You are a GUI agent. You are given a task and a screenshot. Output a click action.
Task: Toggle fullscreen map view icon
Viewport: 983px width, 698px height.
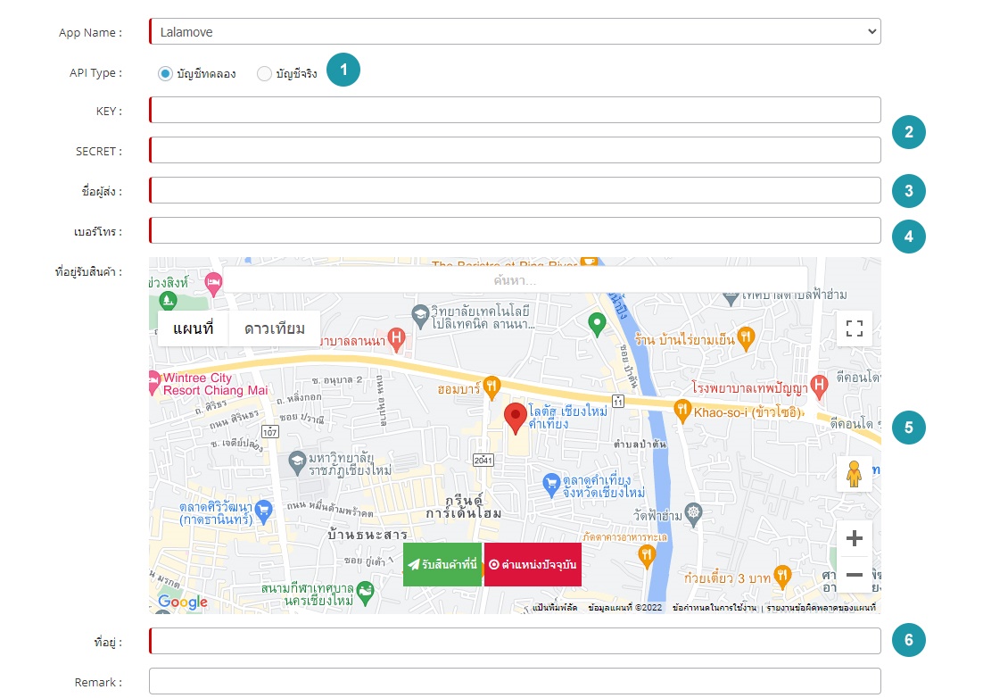[854, 328]
